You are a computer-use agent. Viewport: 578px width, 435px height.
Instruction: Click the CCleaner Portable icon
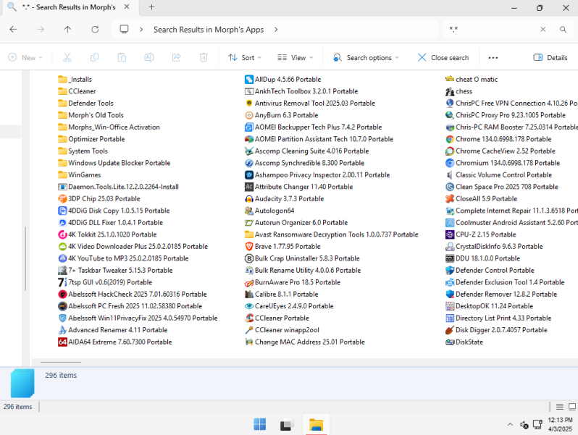pos(249,318)
